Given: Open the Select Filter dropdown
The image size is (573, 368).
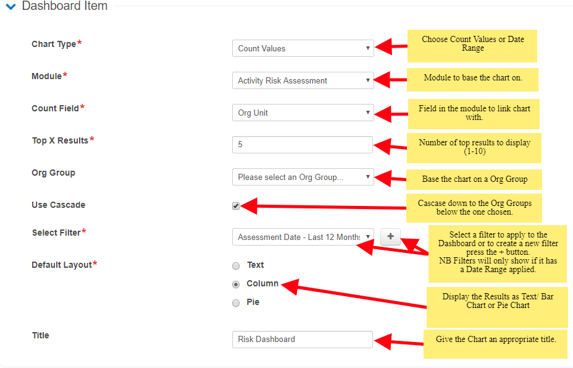Looking at the screenshot, I should pyautogui.click(x=303, y=237).
